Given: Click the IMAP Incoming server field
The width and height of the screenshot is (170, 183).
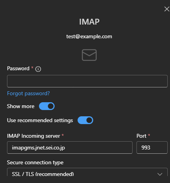Looking at the screenshot, I should click(70, 147).
